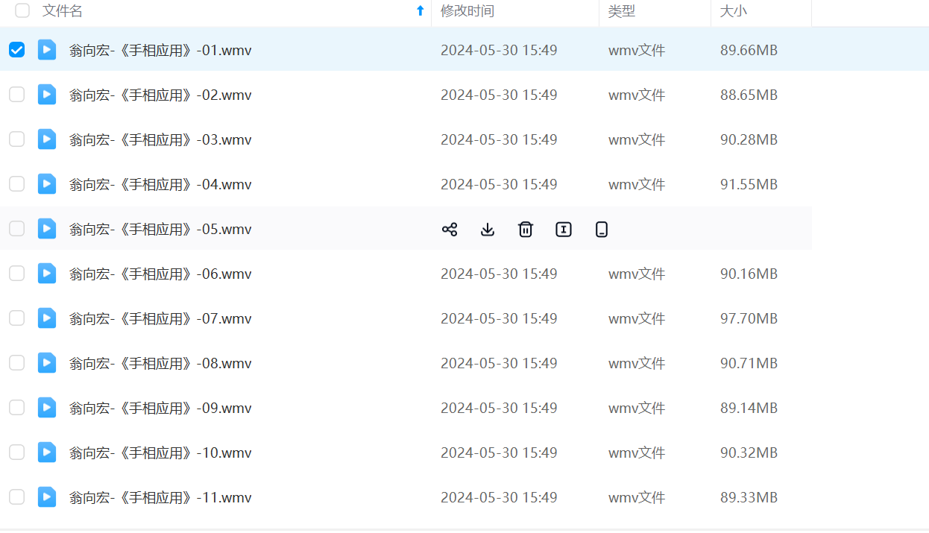The height and width of the screenshot is (533, 929).
Task: Tick the select-all checkbox in the header
Action: point(22,10)
